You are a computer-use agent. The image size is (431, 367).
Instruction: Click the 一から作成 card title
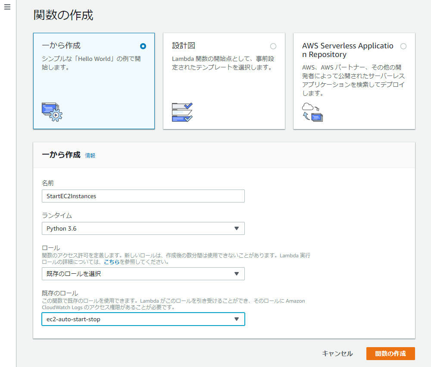pyautogui.click(x=61, y=45)
